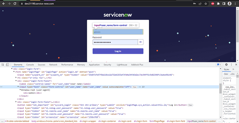Collapse the form loginPage node

14,72
